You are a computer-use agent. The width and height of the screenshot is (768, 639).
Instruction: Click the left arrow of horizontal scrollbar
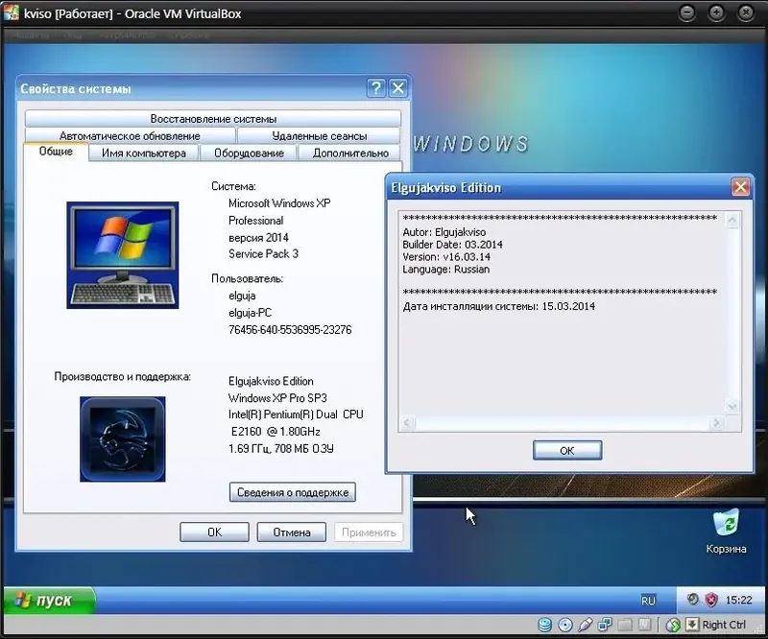pos(408,422)
